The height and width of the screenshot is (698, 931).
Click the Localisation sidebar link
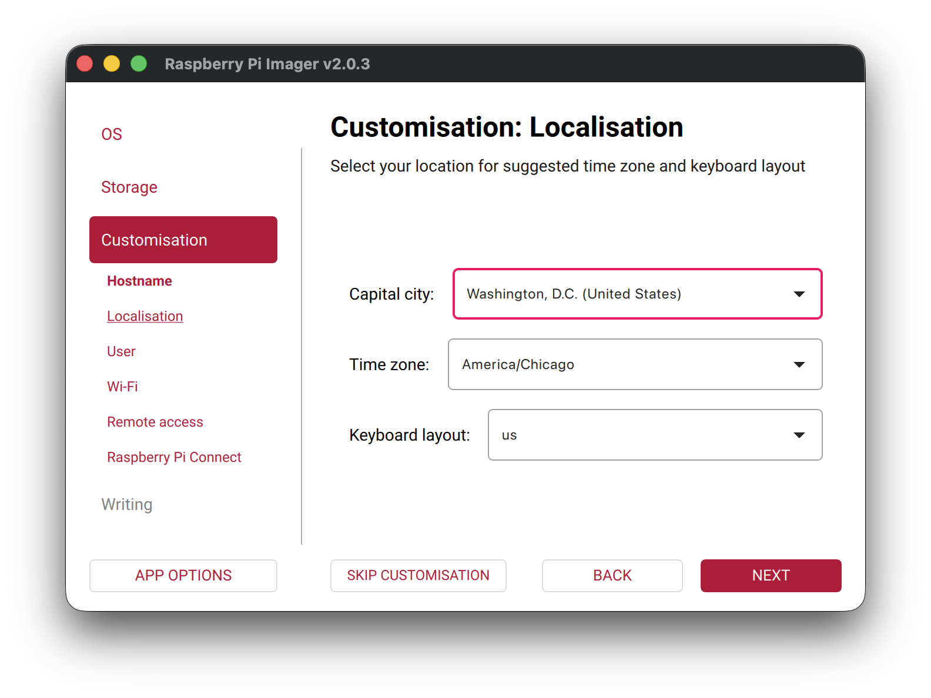coord(145,316)
